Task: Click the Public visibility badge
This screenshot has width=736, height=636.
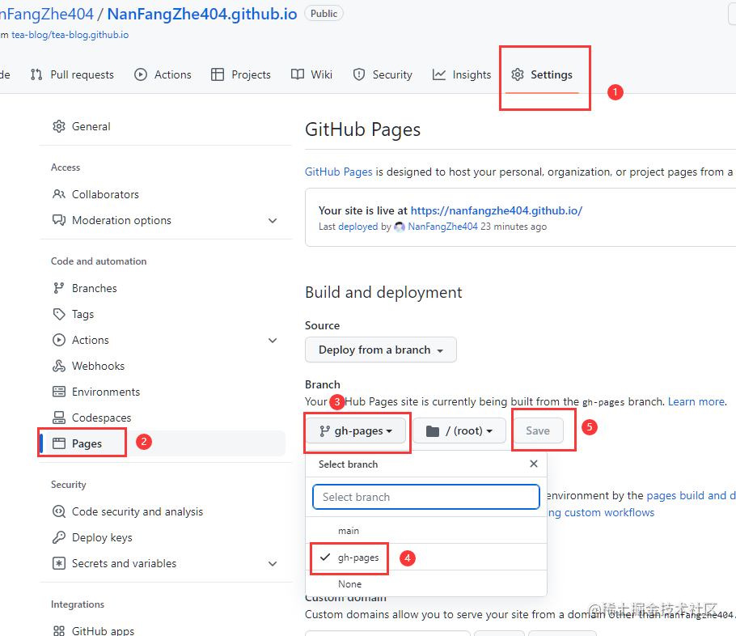Action: 324,14
